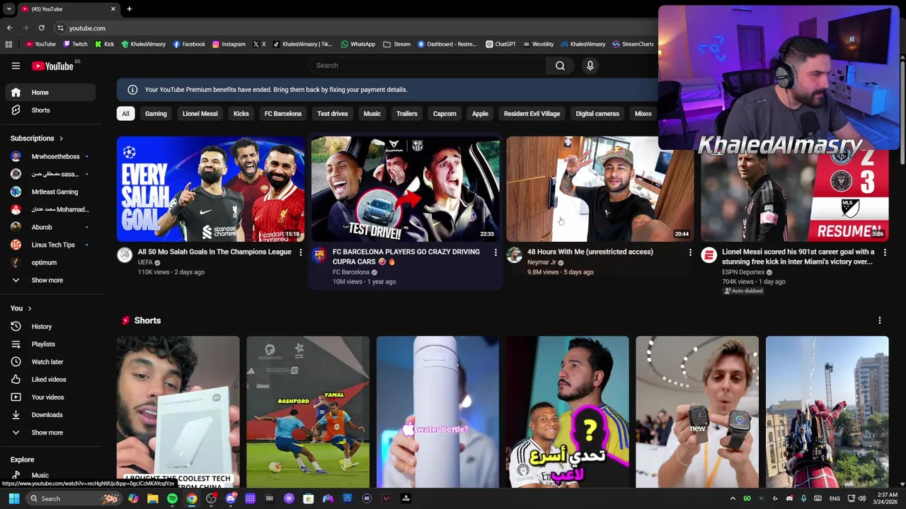Click FC Barcelona channel avatar
The height and width of the screenshot is (509, 906).
click(319, 255)
